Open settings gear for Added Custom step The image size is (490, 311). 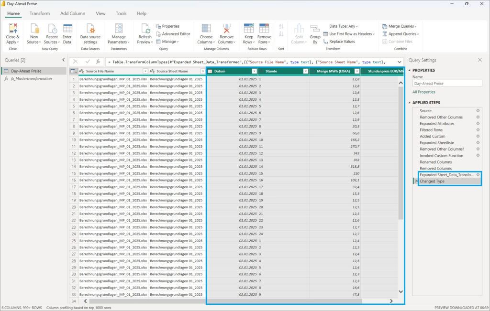coord(478,136)
